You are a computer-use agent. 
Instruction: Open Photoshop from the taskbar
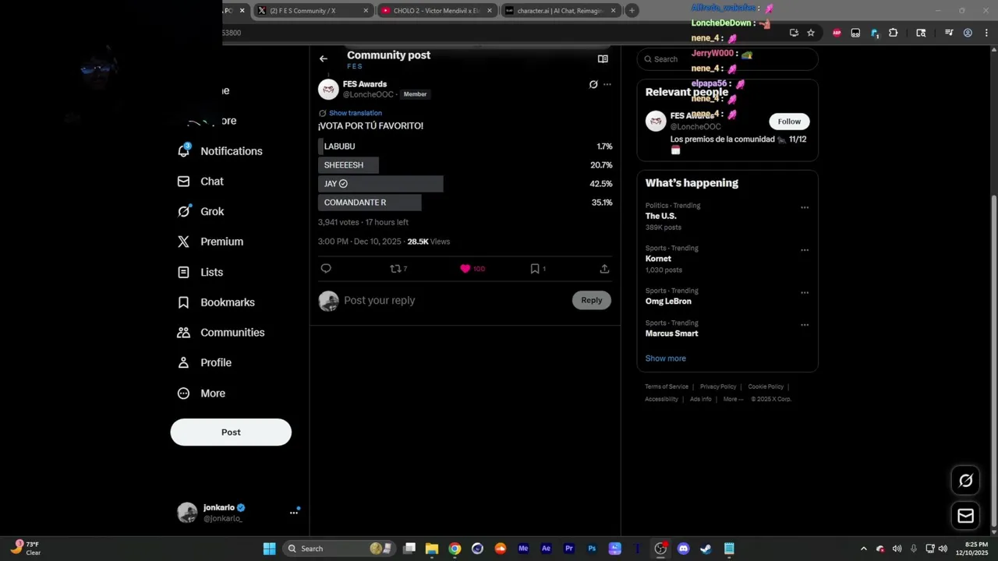592,549
